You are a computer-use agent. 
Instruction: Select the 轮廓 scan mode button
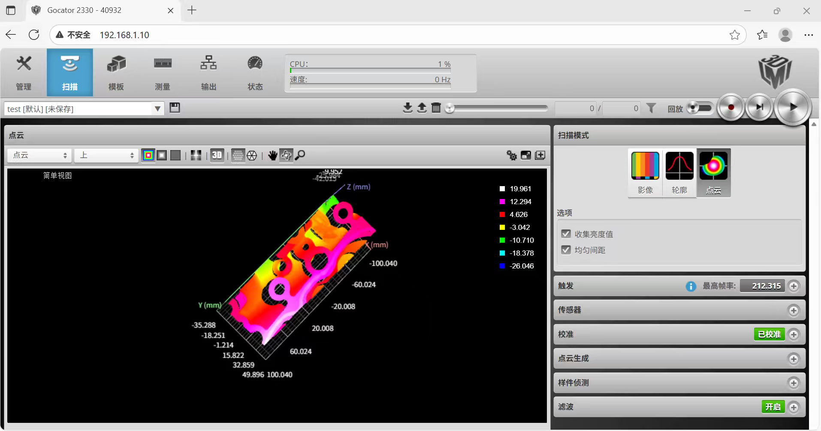coord(679,172)
